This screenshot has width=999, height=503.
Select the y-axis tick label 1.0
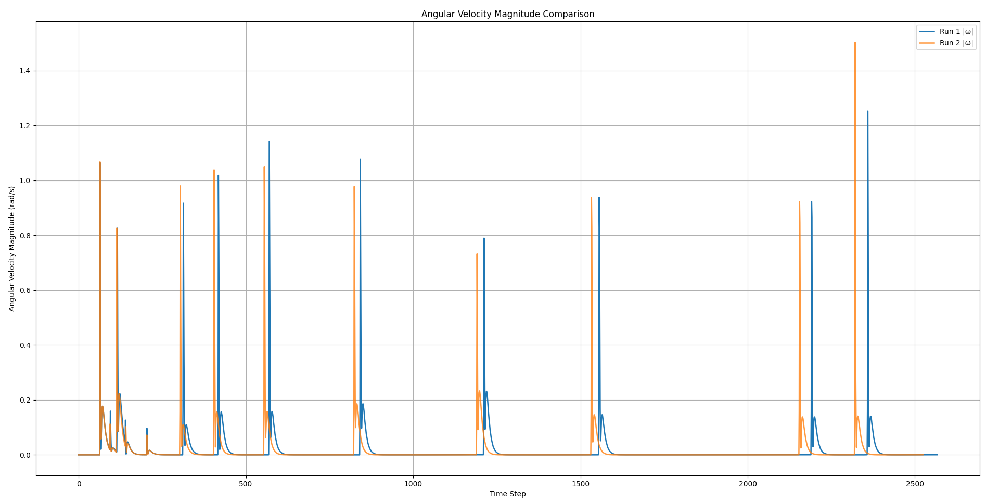pos(24,180)
